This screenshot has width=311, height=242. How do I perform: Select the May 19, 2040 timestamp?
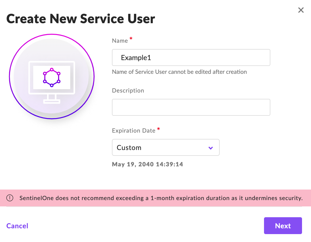[148, 164]
